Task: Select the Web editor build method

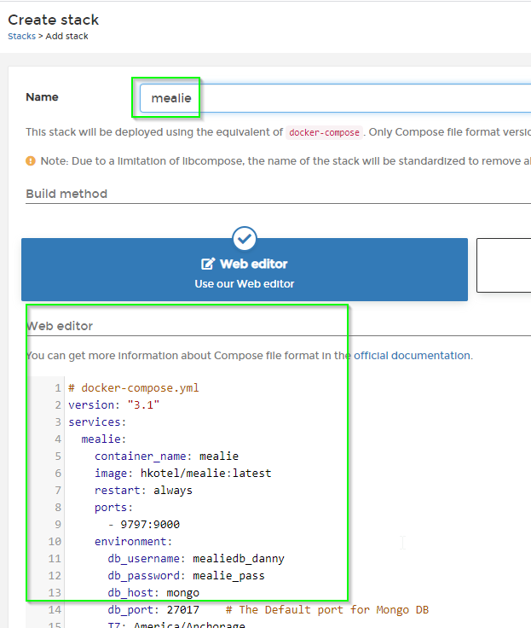Action: point(245,270)
